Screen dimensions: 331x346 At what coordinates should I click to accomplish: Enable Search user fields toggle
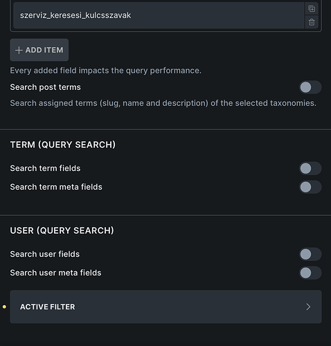tap(310, 254)
